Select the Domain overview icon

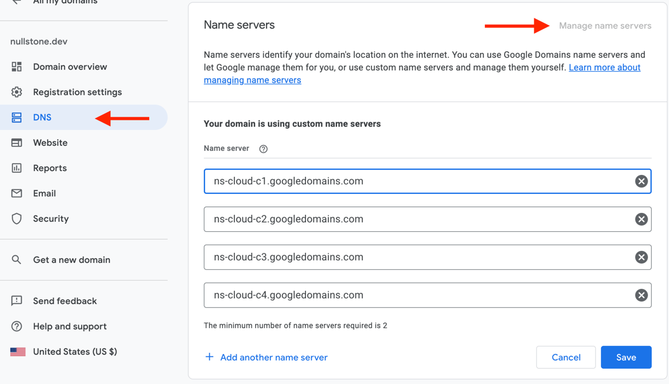[18, 67]
